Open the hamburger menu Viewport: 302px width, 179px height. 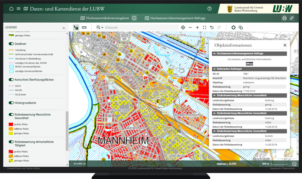[18, 9]
